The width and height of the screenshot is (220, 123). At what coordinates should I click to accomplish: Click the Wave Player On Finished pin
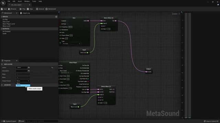click(x=88, y=68)
